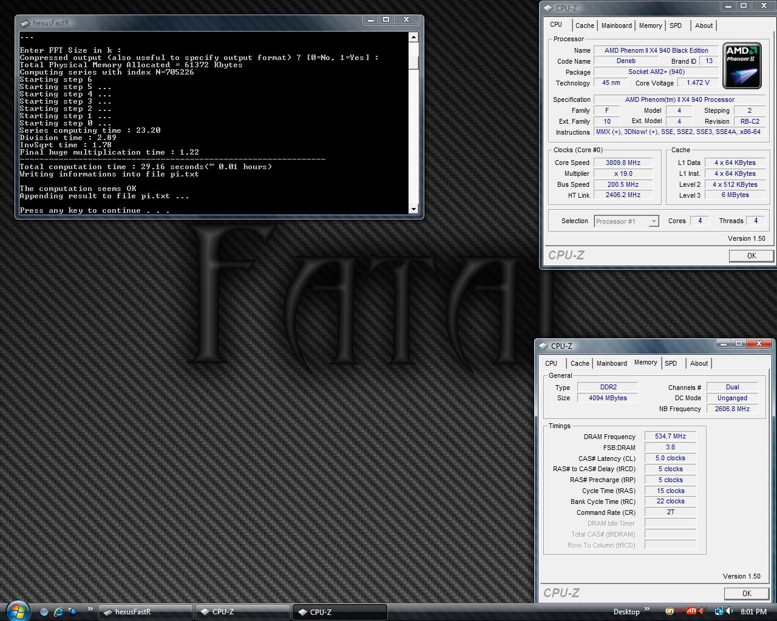The height and width of the screenshot is (621, 777).
Task: Click the system clock showing 8:01 PM
Action: [x=753, y=612]
